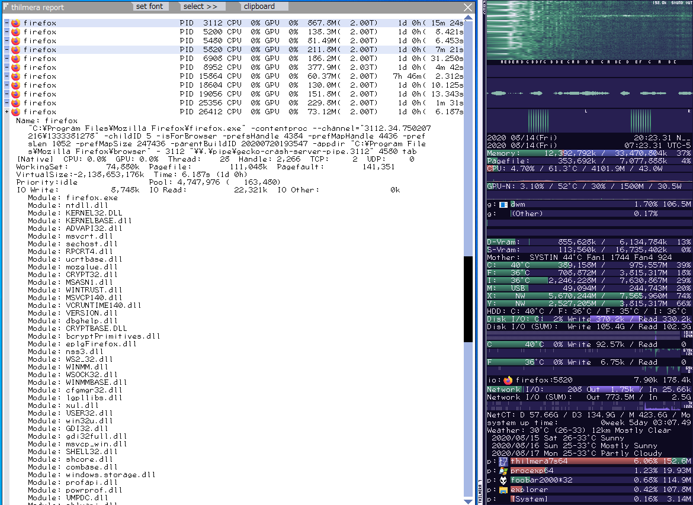693x505 pixels.
Task: Click the D-Vram usage bar
Action: coord(589,242)
